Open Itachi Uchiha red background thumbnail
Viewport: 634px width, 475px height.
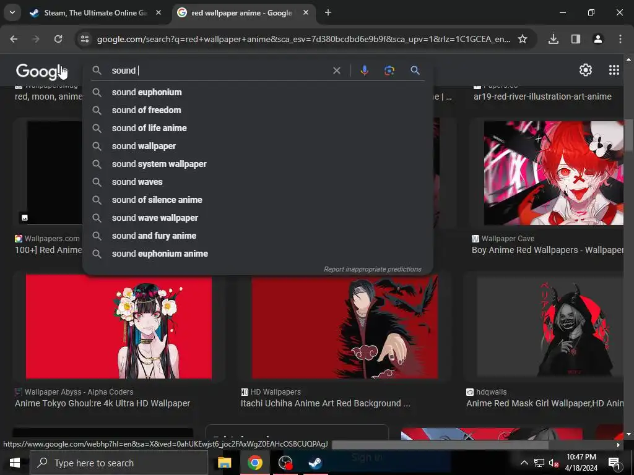coord(344,327)
